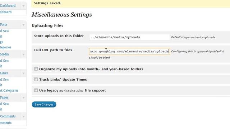The height and width of the screenshot is (129, 230).
Task: Click the 'Settings saved.' notice text
Action: pos(47,3)
